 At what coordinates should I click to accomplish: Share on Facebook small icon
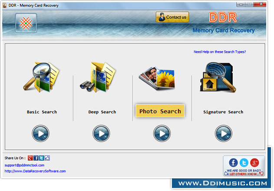(x=36, y=158)
